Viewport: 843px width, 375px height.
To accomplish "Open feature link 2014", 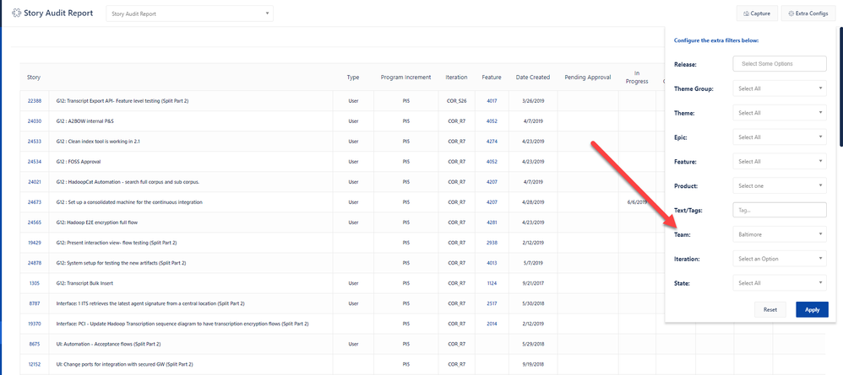I will [x=492, y=324].
